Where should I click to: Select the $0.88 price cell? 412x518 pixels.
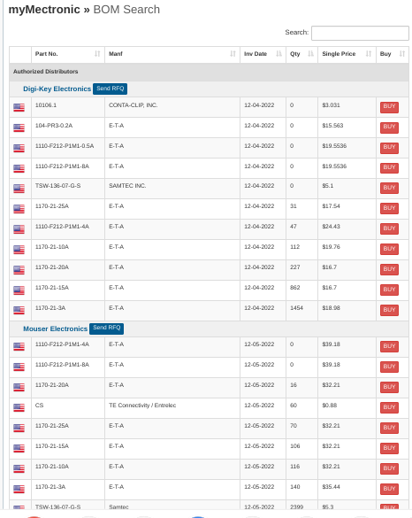tap(347, 408)
